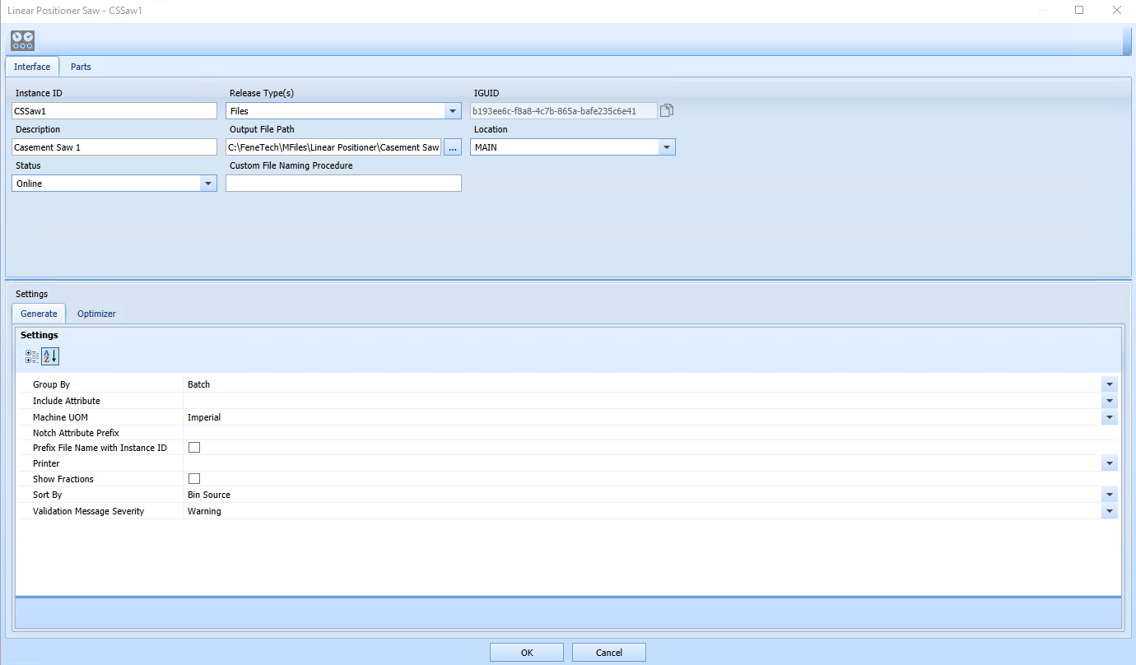Screen dimensions: 1136x665
Task: Select the Optimizer tab
Action: pyautogui.click(x=96, y=314)
